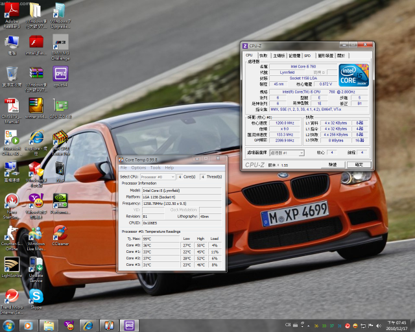The width and height of the screenshot is (415, 332).
Task: Switch to the 快取 (cache) tab in CPU-Z
Action: coord(263,56)
